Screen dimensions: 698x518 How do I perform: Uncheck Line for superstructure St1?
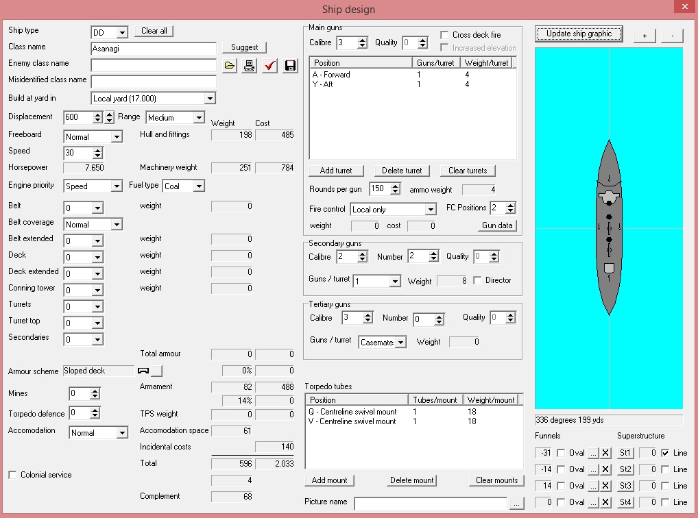(665, 453)
